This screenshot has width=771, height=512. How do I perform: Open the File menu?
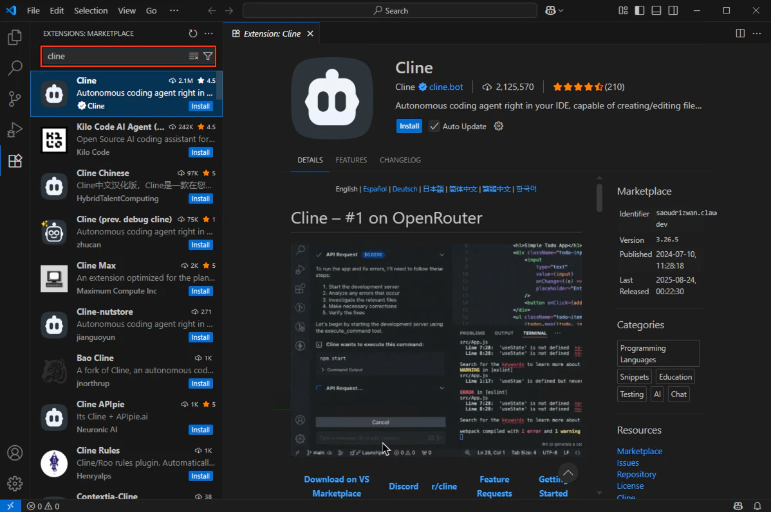coord(33,10)
